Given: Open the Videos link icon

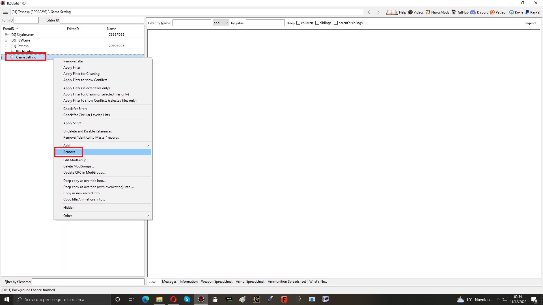Looking at the screenshot, I should (x=410, y=12).
